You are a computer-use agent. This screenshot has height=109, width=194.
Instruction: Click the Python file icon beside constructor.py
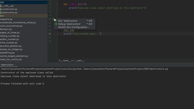click(1, 9)
